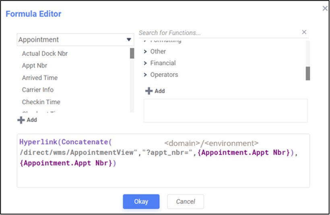This screenshot has height=215, width=330.
Task: Close the Formula Editor dialog
Action: click(x=325, y=8)
